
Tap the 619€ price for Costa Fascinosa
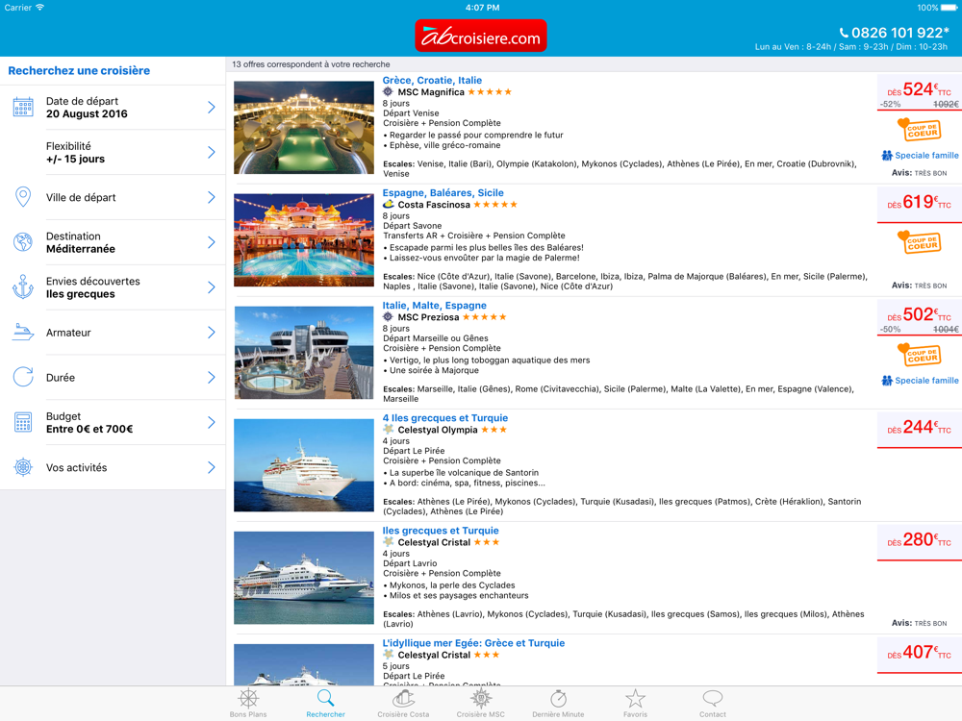click(919, 202)
